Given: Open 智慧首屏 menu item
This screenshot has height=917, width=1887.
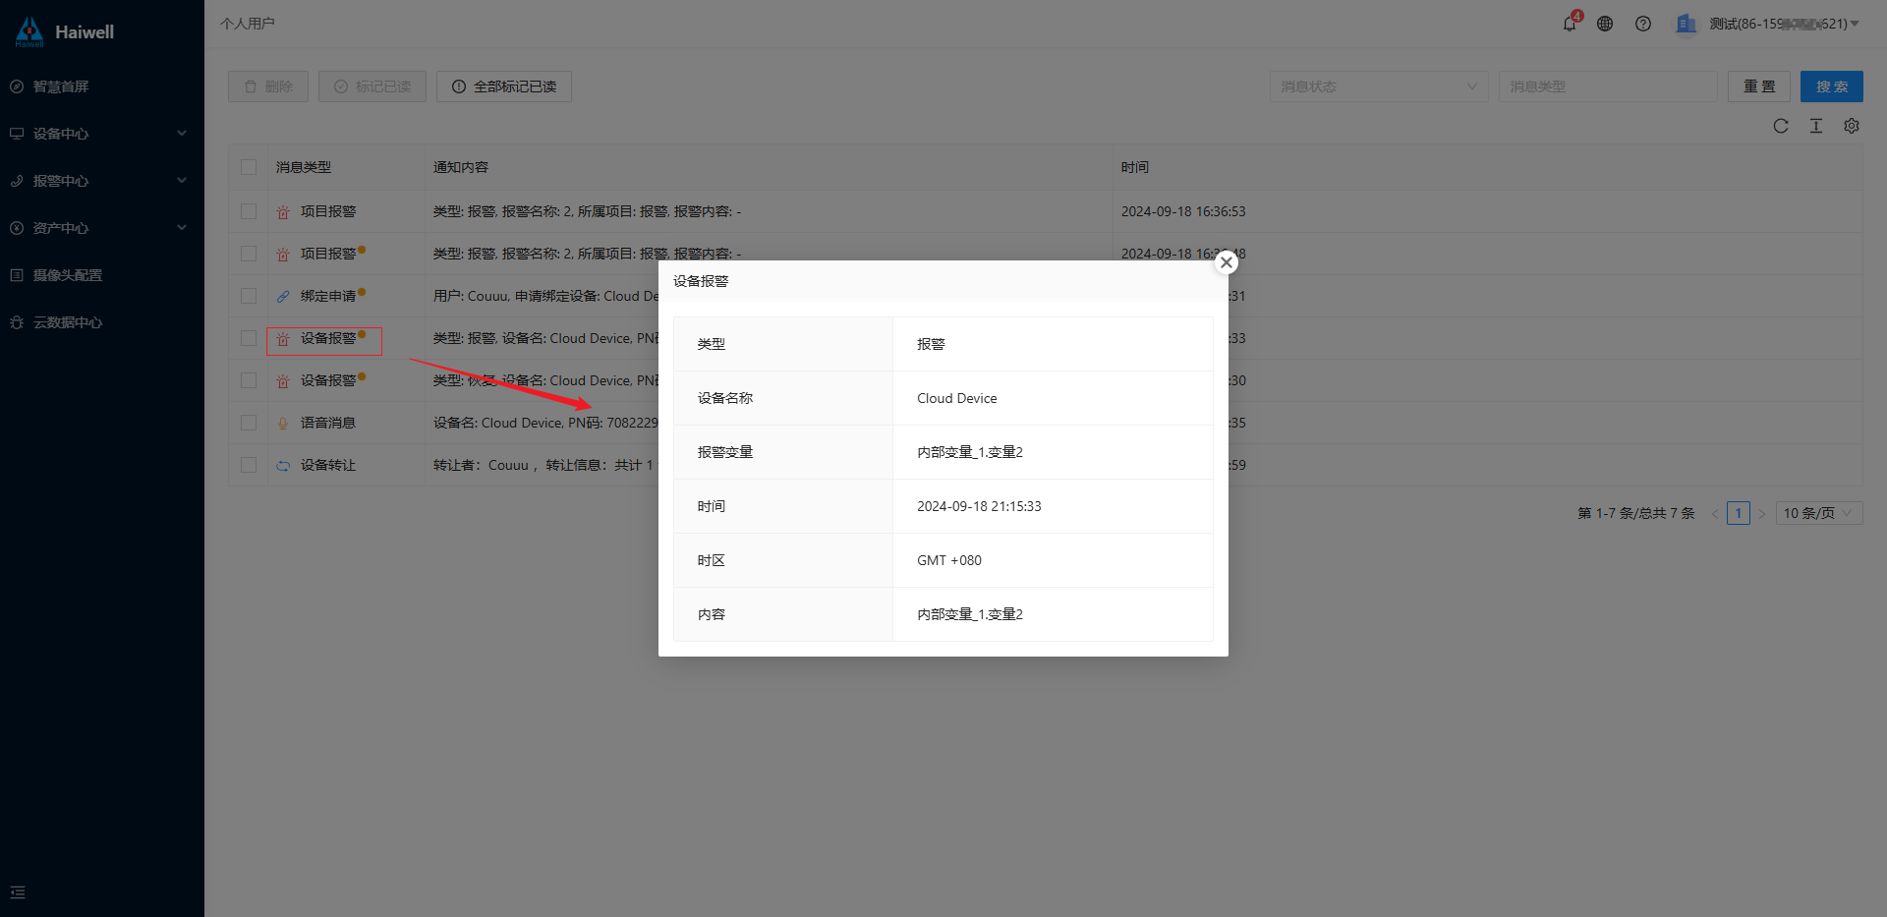Looking at the screenshot, I should tap(102, 86).
